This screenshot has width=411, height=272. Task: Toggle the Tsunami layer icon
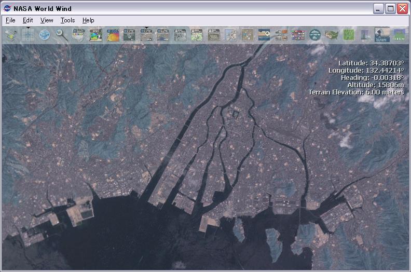click(382, 35)
